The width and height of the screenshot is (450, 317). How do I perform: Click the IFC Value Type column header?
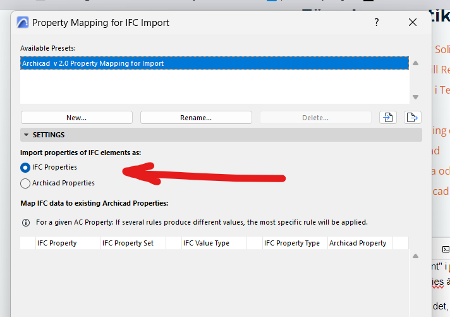(206, 243)
